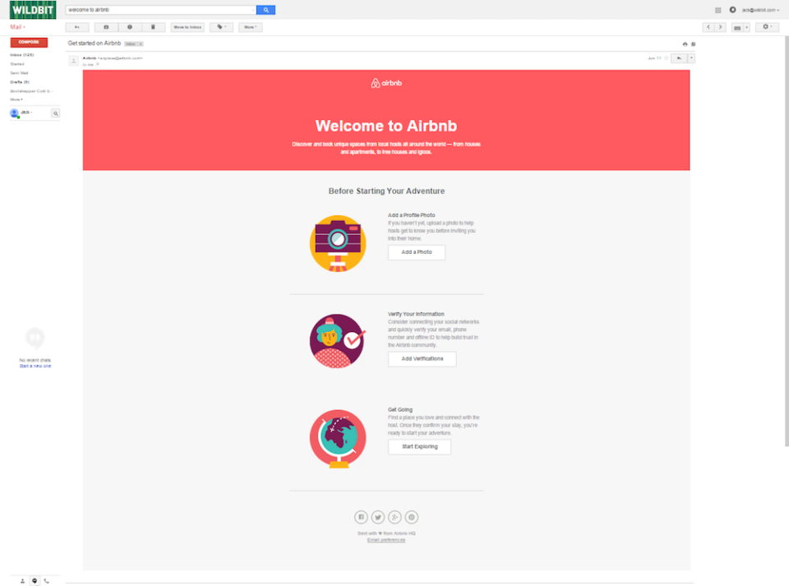The height and width of the screenshot is (586, 789).
Task: Show details arrow next to 'to me'
Action: click(98, 64)
